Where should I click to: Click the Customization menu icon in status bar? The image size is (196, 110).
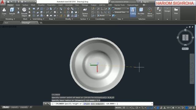click(x=194, y=108)
